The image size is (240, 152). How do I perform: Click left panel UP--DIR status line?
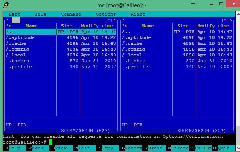tap(16, 125)
